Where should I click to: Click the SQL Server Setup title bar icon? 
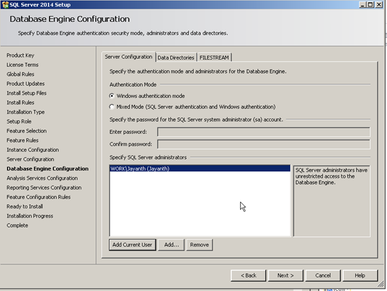[x=5, y=5]
